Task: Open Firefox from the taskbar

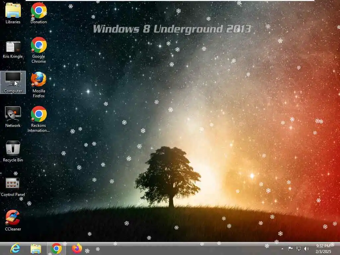Action: click(77, 248)
